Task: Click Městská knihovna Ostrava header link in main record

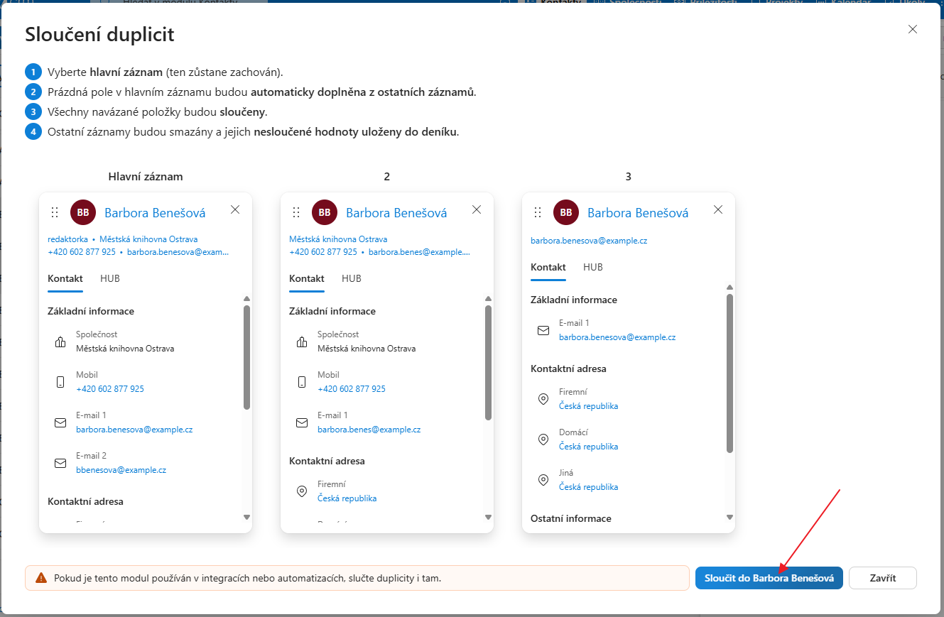Action: (x=148, y=239)
